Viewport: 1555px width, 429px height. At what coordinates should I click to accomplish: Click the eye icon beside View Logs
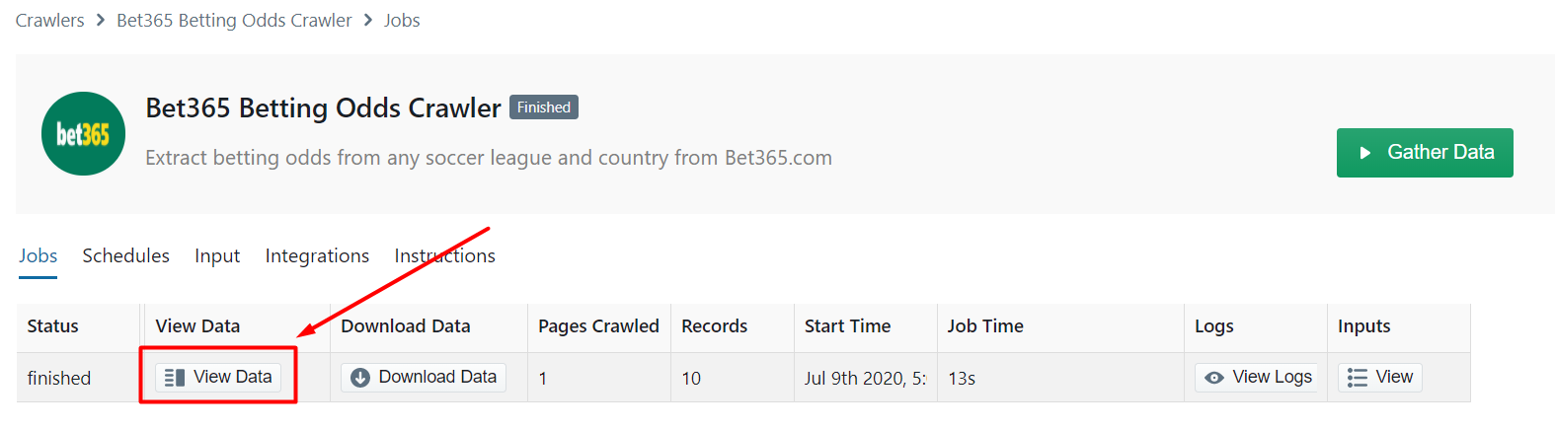[x=1214, y=378]
